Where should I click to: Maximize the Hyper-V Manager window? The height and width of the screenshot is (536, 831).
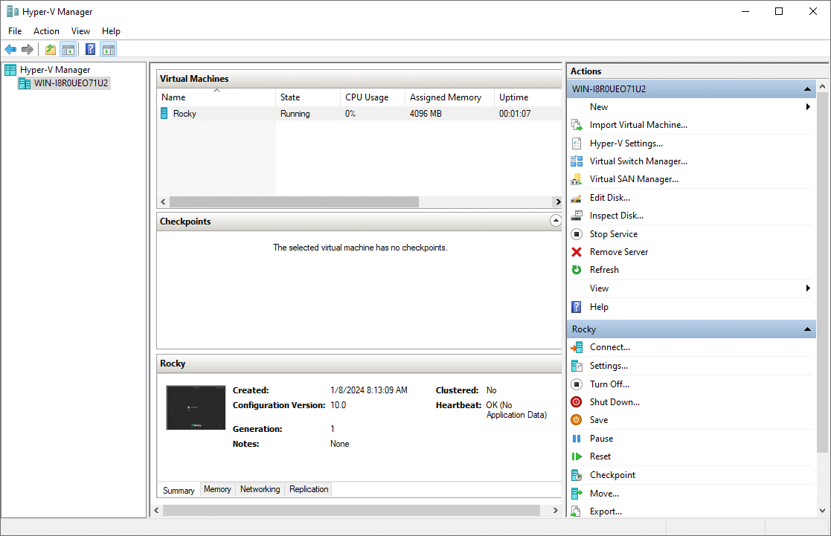[779, 11]
